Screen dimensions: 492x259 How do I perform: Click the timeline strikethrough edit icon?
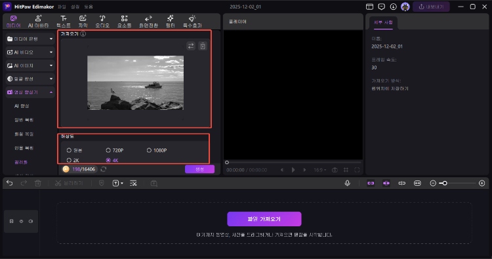click(x=133, y=183)
